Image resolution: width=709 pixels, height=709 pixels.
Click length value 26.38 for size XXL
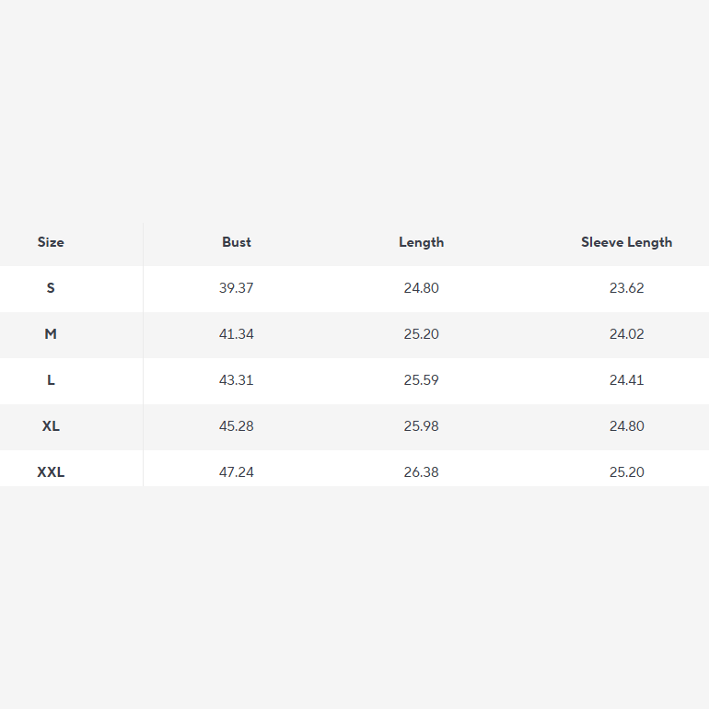coord(421,472)
